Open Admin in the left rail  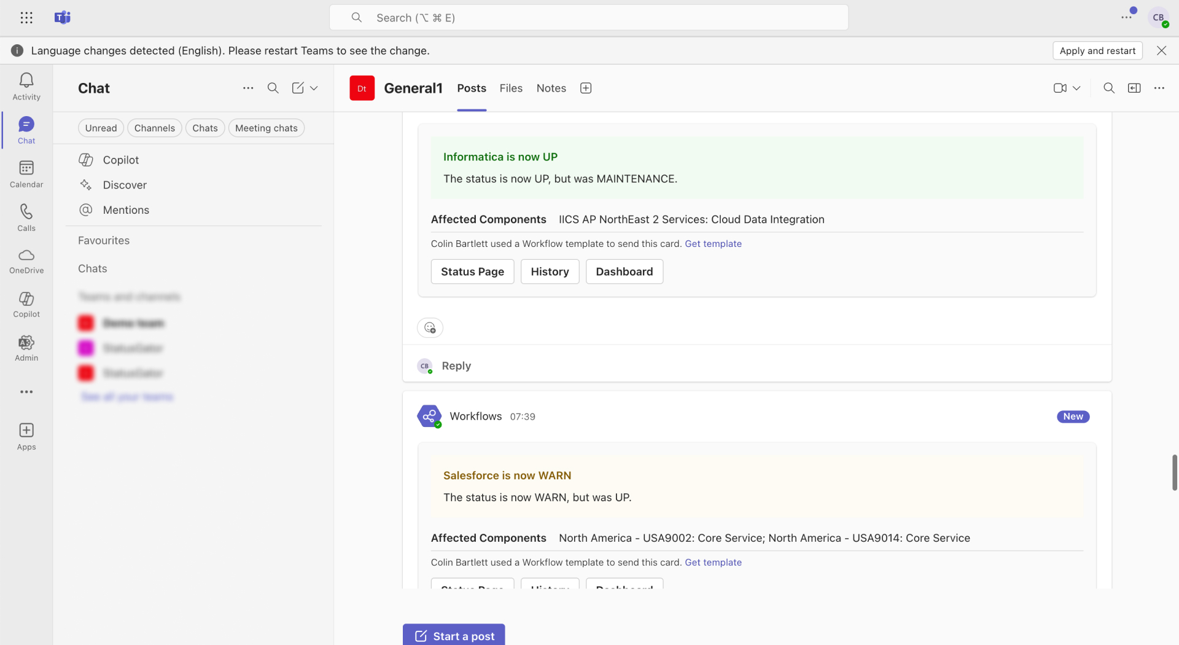pos(26,348)
